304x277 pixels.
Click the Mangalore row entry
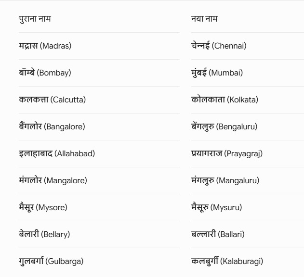[x=53, y=180]
